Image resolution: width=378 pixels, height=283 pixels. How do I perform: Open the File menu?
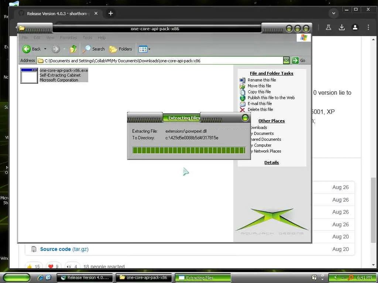(25, 38)
